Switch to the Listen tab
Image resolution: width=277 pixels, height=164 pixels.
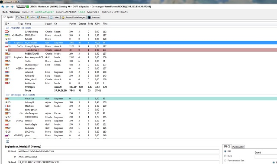pyautogui.click(x=55, y=17)
